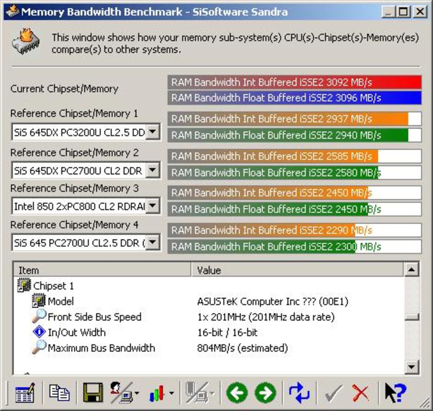Click the "Reference Chipset/Memory 3" label
Screen dimensions: 433x411
[x=74, y=188]
